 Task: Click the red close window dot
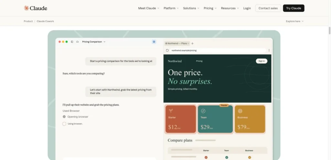tap(59, 42)
